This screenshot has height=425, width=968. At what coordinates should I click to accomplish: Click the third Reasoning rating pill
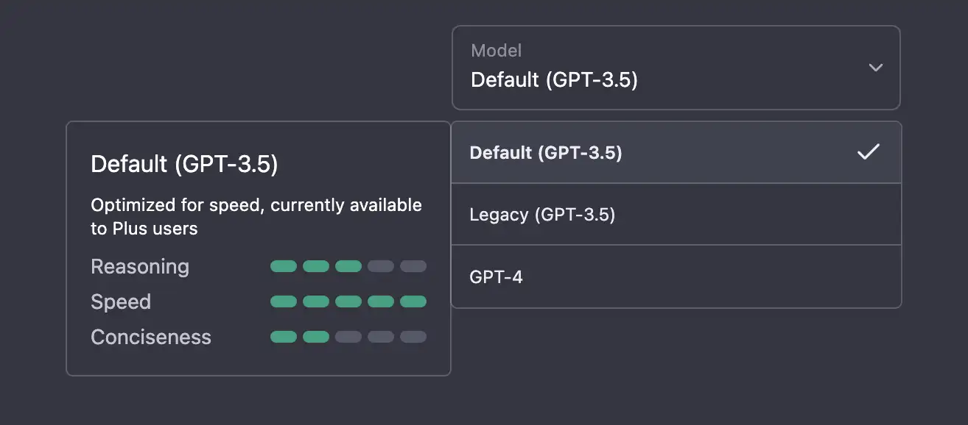(x=348, y=266)
